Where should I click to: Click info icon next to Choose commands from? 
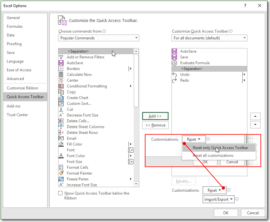point(104,31)
